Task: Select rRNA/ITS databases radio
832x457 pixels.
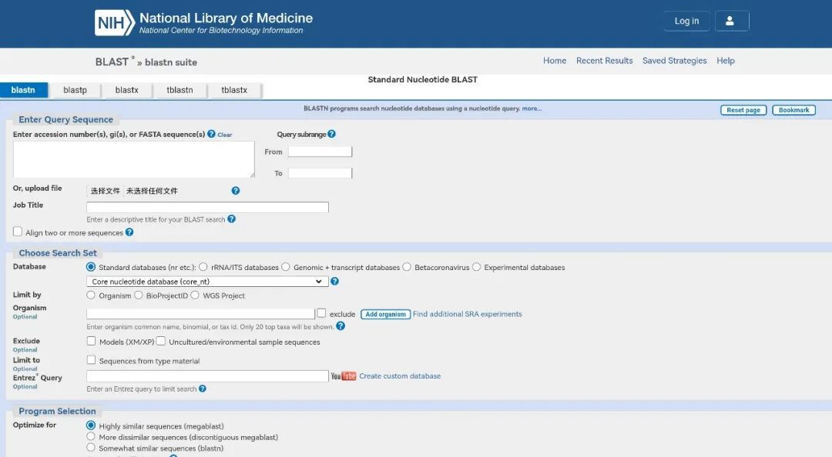Action: tap(203, 267)
